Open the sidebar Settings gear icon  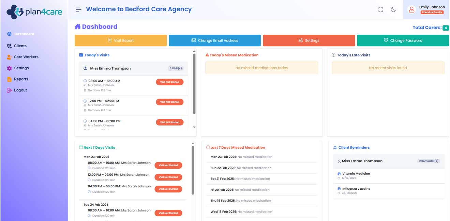(9, 68)
